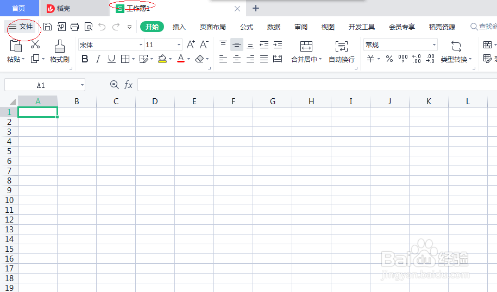The height and width of the screenshot is (292, 497).
Task: Justify text alignment icon
Action: [264, 59]
